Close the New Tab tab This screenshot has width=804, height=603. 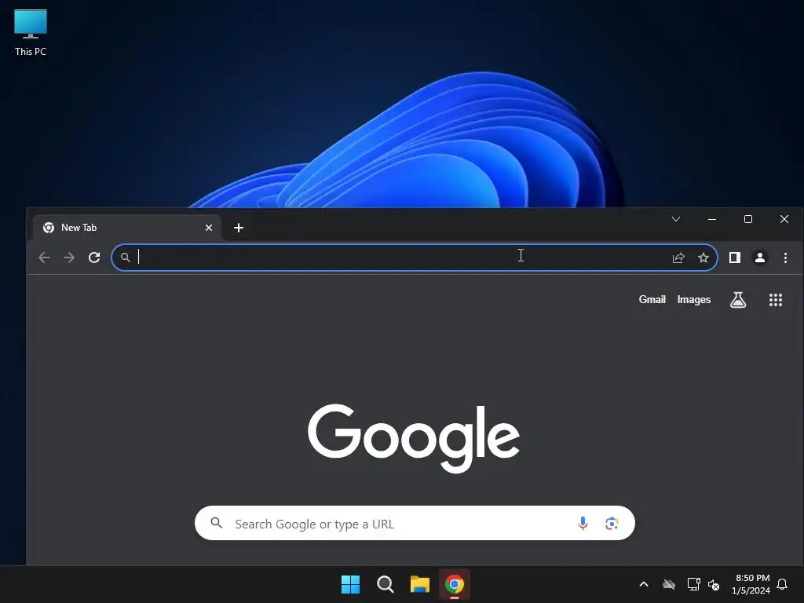click(209, 228)
